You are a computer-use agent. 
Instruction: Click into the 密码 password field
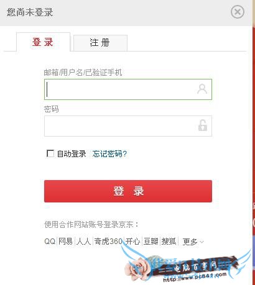click(128, 126)
